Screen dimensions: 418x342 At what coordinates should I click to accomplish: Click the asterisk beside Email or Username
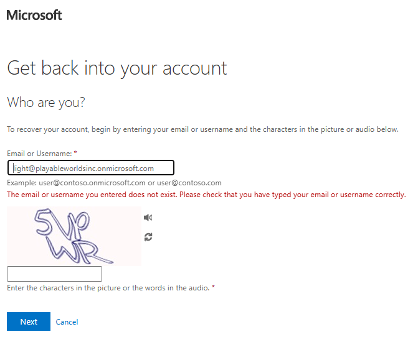tap(75, 152)
